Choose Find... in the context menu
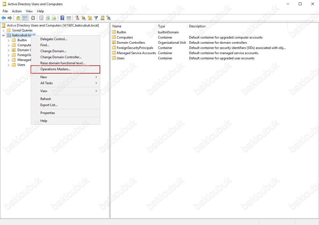This screenshot has height=225, width=319. click(x=65, y=45)
